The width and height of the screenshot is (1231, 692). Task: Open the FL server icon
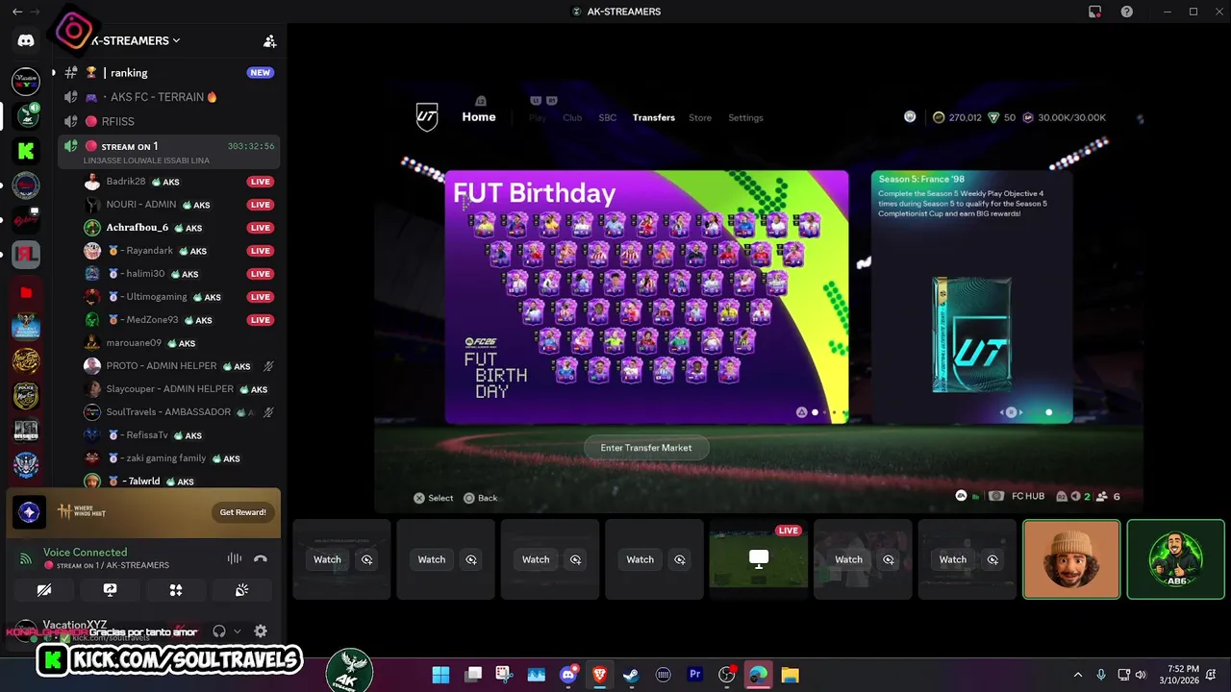click(x=26, y=257)
